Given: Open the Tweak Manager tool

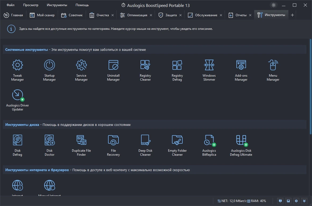Looking at the screenshot, I should (18, 70).
